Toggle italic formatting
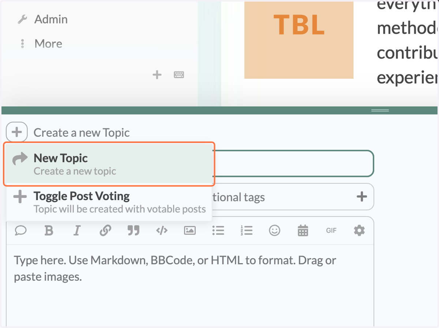The image size is (439, 328). pyautogui.click(x=77, y=231)
